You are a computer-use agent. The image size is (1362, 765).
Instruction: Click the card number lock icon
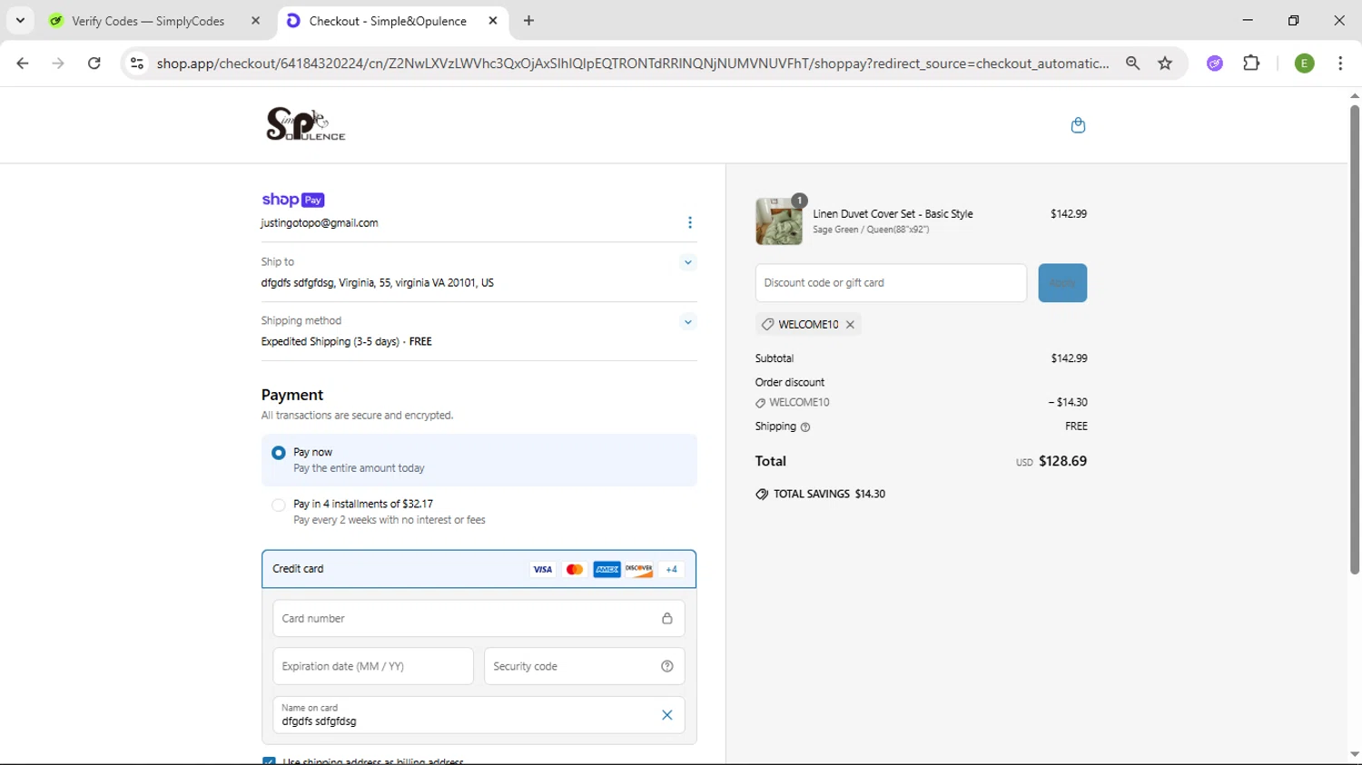click(667, 619)
